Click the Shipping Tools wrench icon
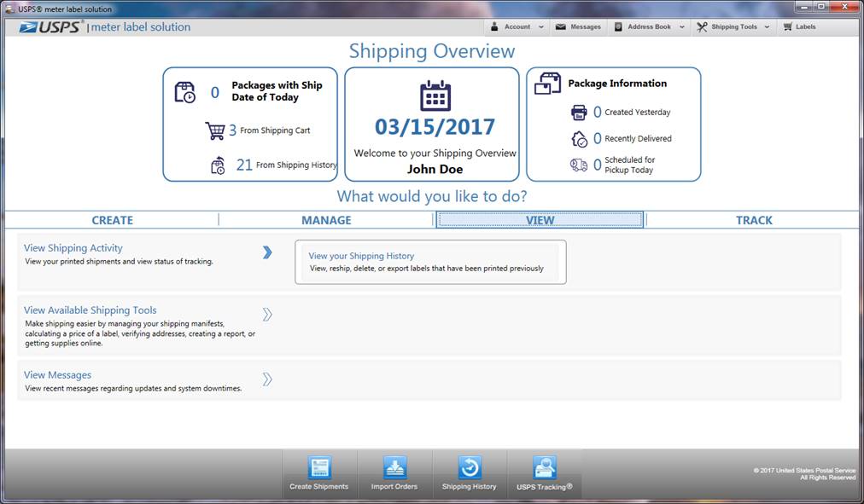Screen dimensions: 864x504 coord(702,26)
